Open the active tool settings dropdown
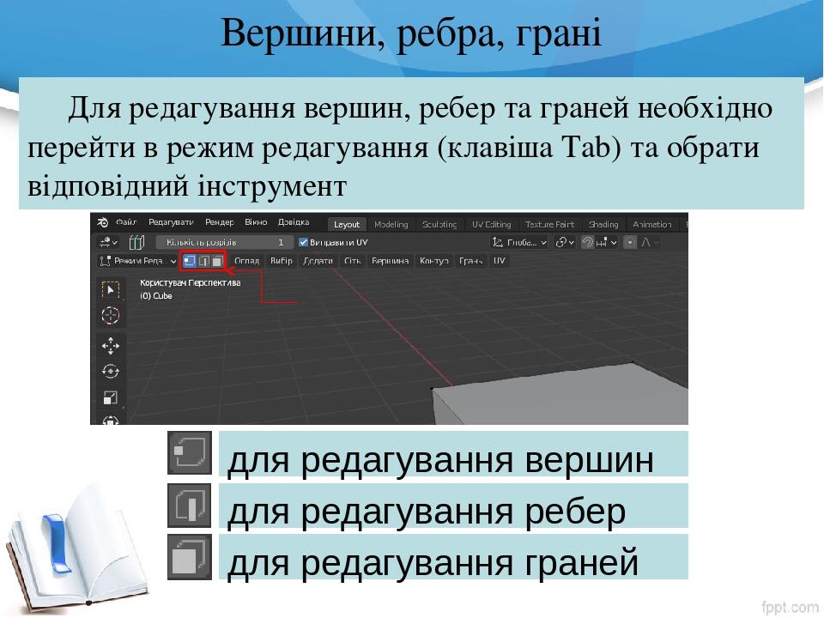 pyautogui.click(x=108, y=242)
